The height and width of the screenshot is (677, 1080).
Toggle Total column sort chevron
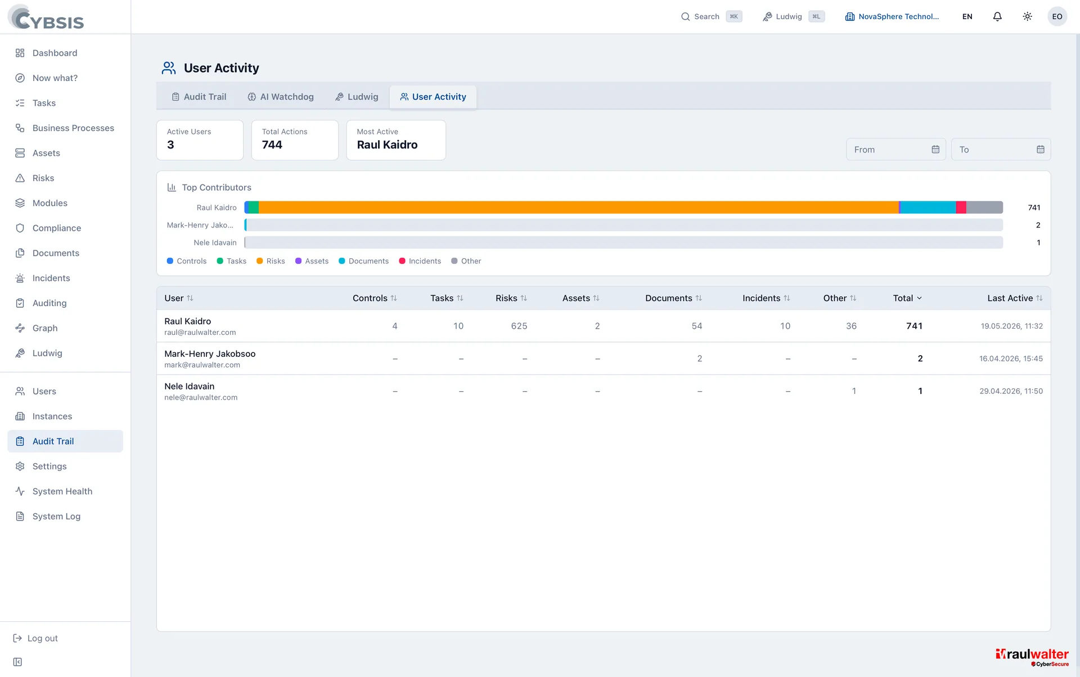point(919,298)
